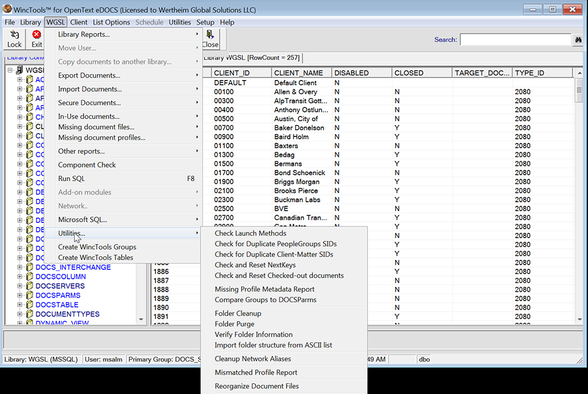The image size is (588, 394).
Task: Open the Client menu
Action: click(79, 22)
